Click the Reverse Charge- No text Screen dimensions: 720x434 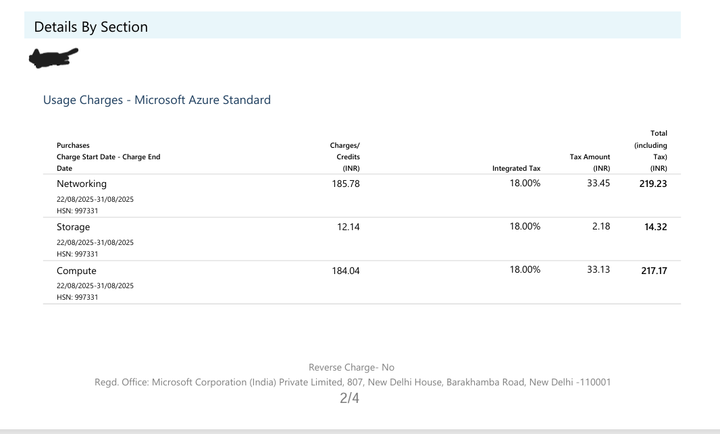pos(350,367)
